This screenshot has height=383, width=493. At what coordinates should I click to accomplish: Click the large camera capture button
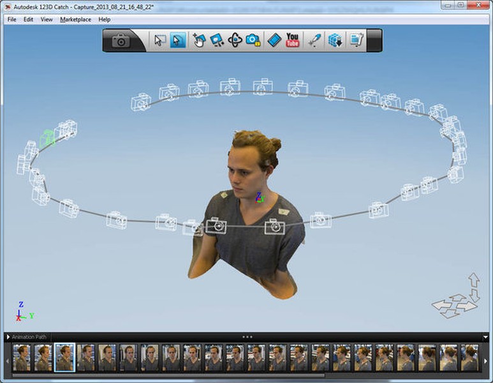pyautogui.click(x=121, y=41)
